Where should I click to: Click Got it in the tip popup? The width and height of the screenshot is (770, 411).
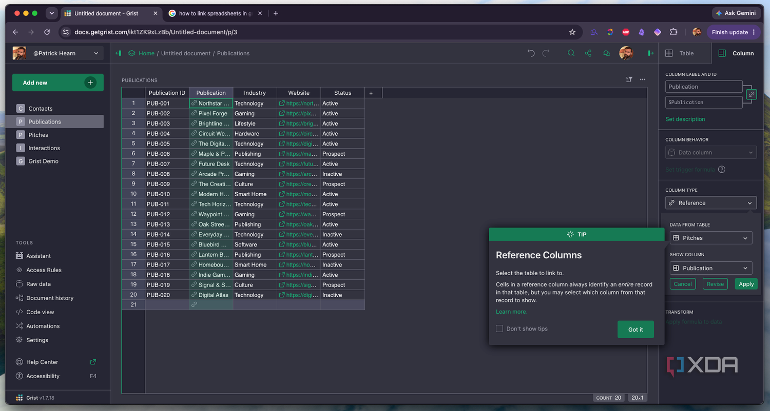636,330
